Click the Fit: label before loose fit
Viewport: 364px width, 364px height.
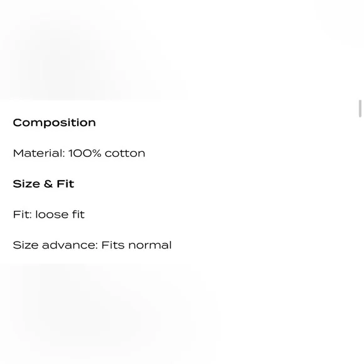coord(23,214)
